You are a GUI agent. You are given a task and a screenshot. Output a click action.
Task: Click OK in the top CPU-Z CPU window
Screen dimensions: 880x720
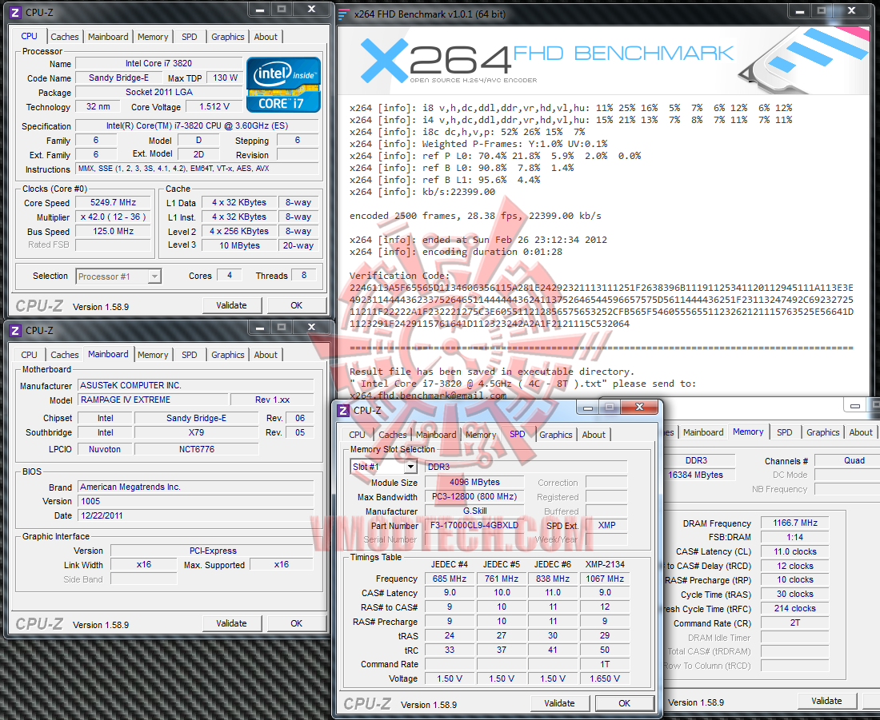[296, 305]
